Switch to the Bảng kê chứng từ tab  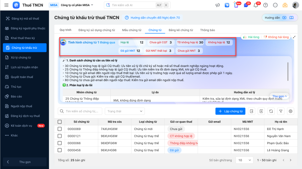point(181,30)
